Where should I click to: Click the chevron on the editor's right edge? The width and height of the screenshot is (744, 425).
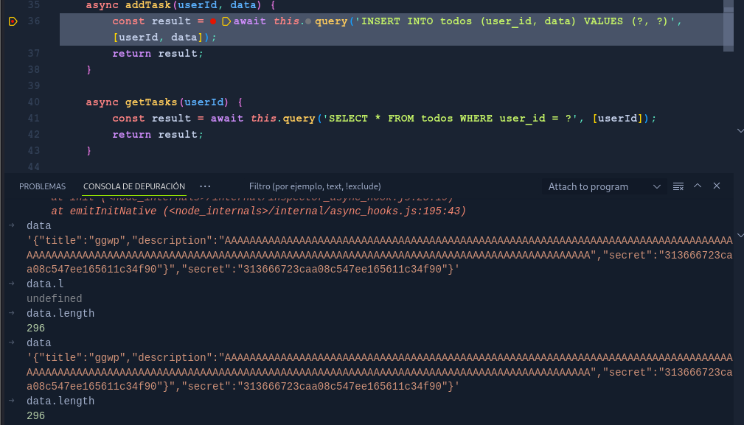[740, 130]
